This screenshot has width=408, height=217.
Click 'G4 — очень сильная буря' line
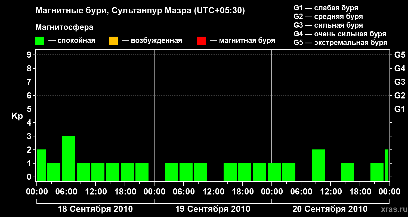(340, 34)
